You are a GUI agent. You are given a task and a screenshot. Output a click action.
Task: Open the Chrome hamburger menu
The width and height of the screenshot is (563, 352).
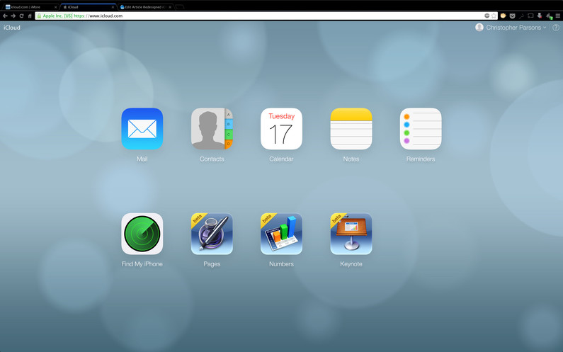tap(558, 16)
